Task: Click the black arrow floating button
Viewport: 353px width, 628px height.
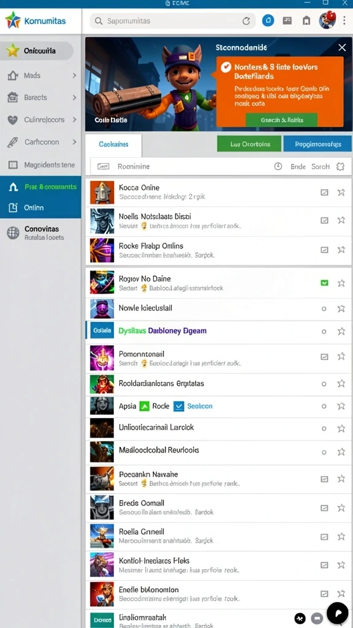Action: coord(338,613)
